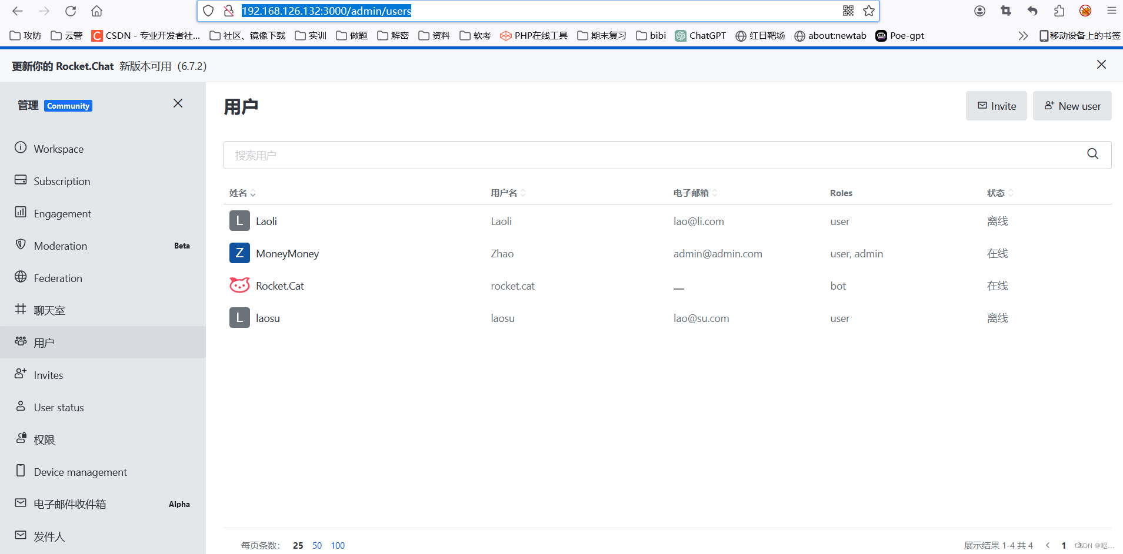Open the Poe-gpt bookmark

click(900, 36)
